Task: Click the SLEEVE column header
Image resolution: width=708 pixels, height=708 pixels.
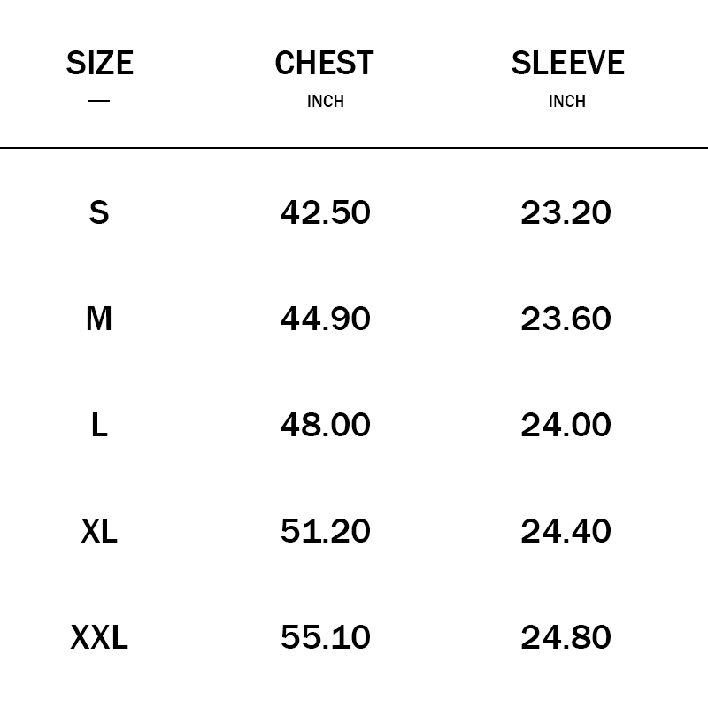Action: coord(567,64)
